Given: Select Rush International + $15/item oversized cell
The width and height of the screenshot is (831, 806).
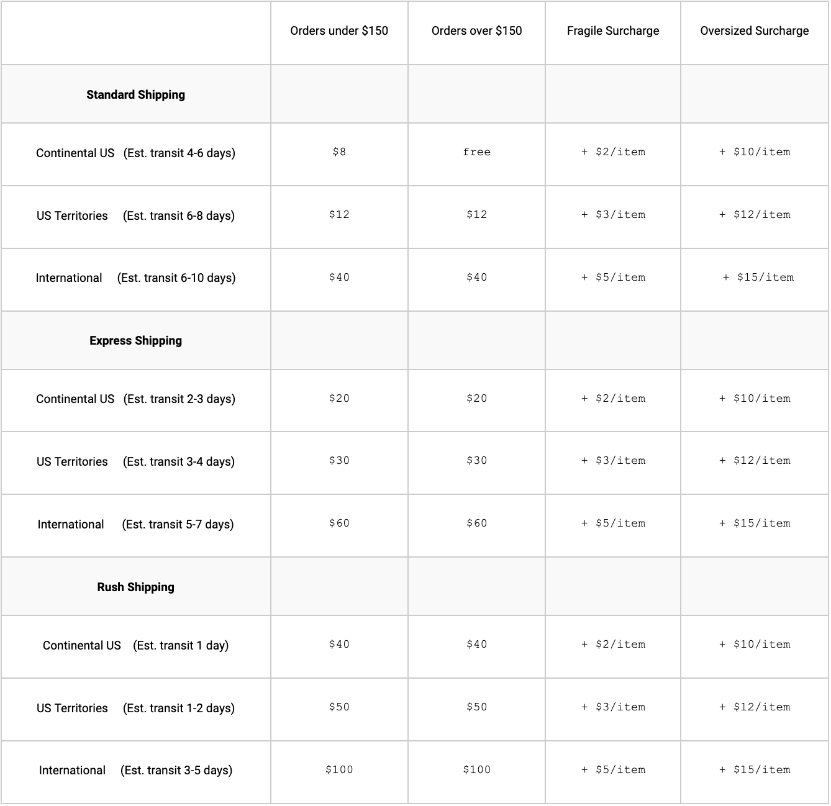Looking at the screenshot, I should click(755, 770).
